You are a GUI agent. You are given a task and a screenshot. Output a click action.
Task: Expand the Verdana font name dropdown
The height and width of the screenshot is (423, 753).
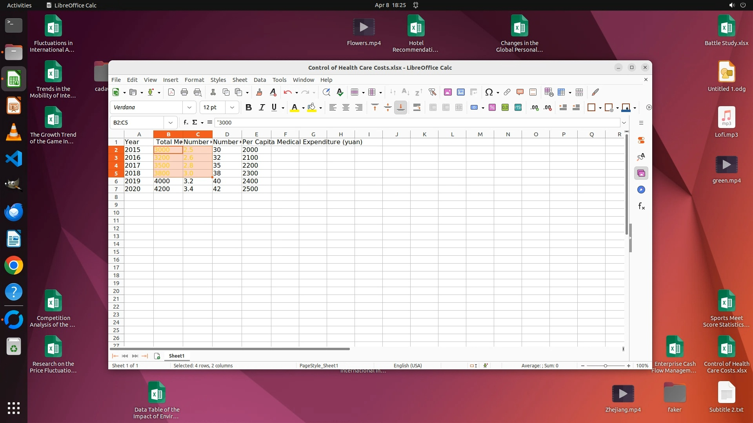[189, 107]
